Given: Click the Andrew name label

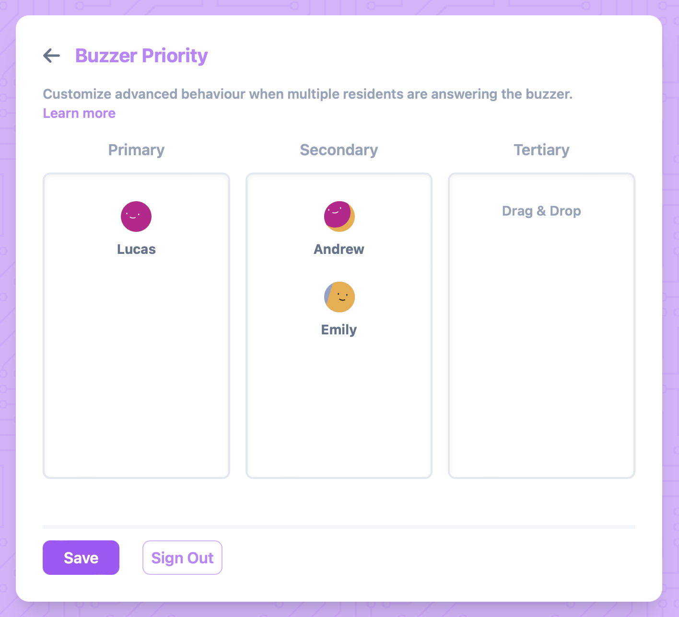Looking at the screenshot, I should [x=339, y=249].
